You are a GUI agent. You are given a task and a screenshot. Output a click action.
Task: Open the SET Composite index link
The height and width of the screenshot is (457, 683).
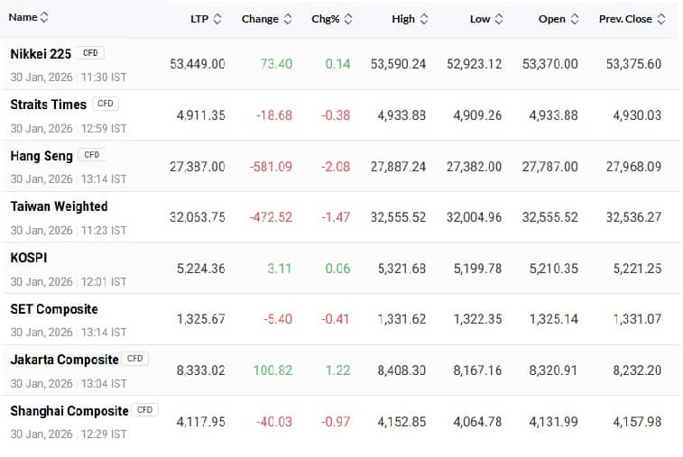pyautogui.click(x=54, y=309)
